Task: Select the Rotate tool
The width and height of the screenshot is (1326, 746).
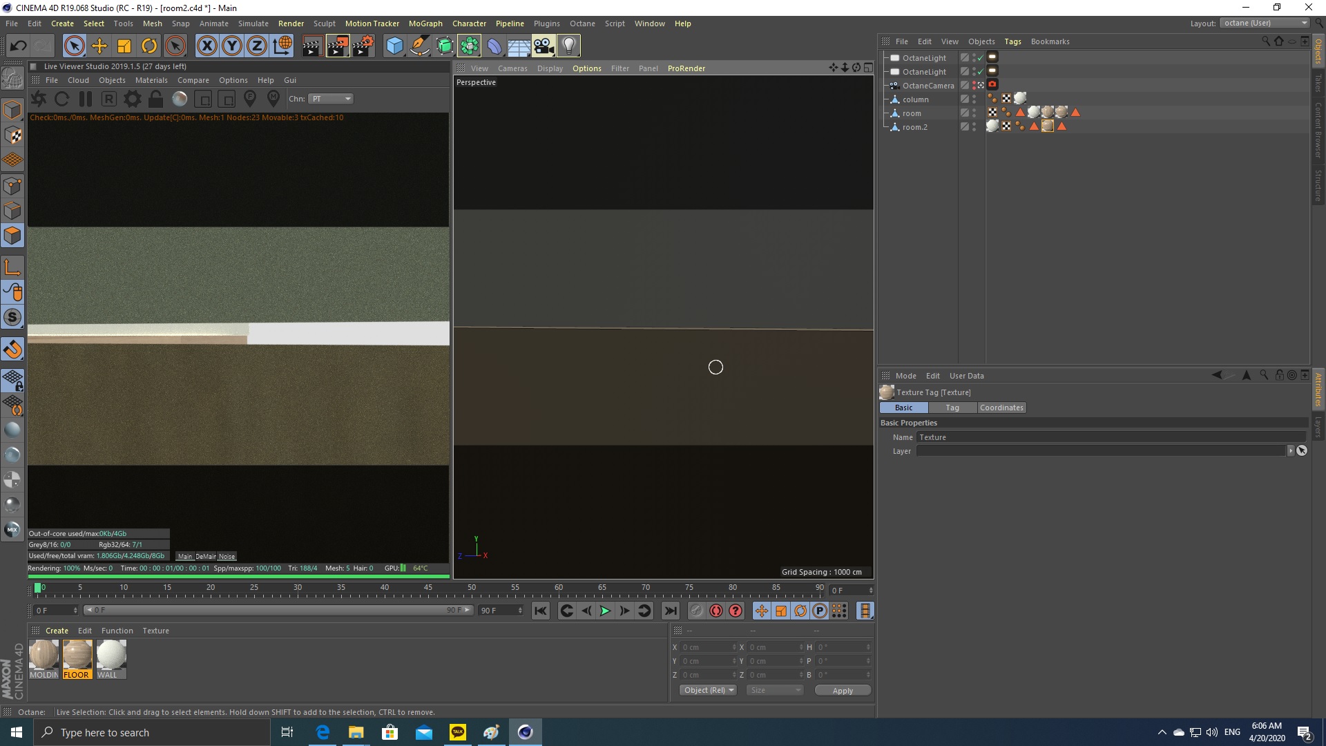Action: (149, 46)
